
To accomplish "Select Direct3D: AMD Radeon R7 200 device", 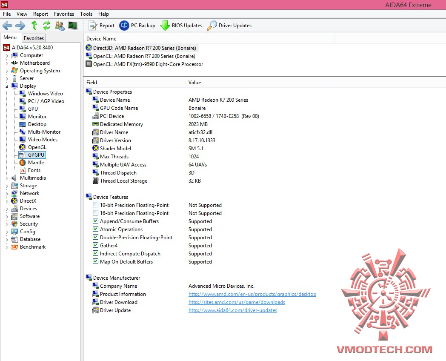I will pos(141,48).
